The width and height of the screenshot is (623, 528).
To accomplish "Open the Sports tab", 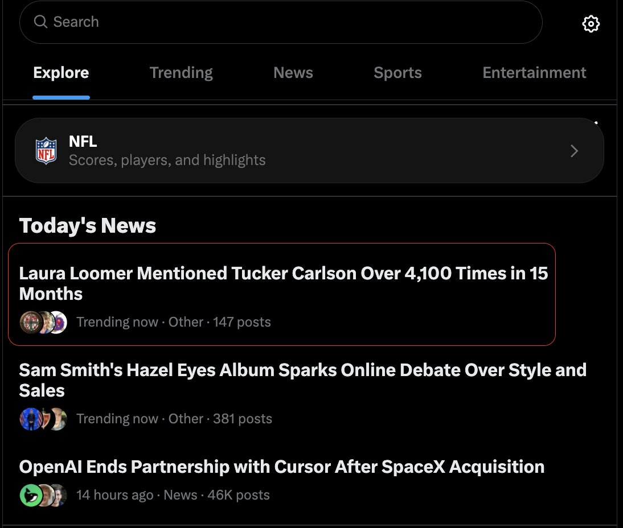I will 397,73.
